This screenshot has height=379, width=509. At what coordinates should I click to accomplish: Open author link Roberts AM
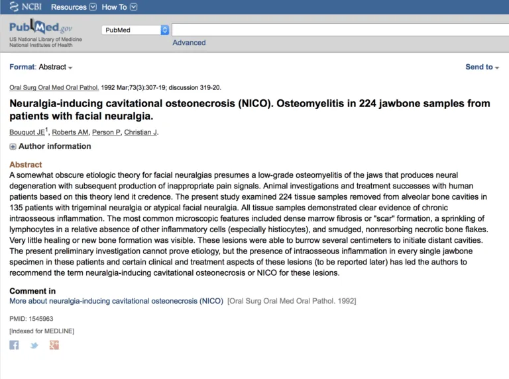70,132
